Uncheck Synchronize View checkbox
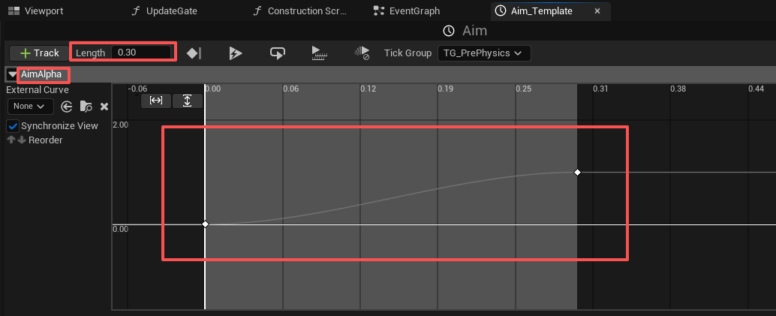This screenshot has width=776, height=316. tap(13, 126)
